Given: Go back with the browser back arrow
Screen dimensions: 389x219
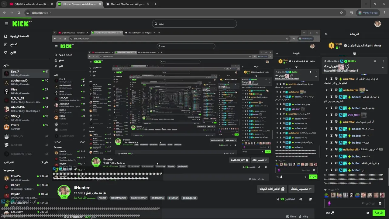Looking at the screenshot, I should [x=4, y=13].
